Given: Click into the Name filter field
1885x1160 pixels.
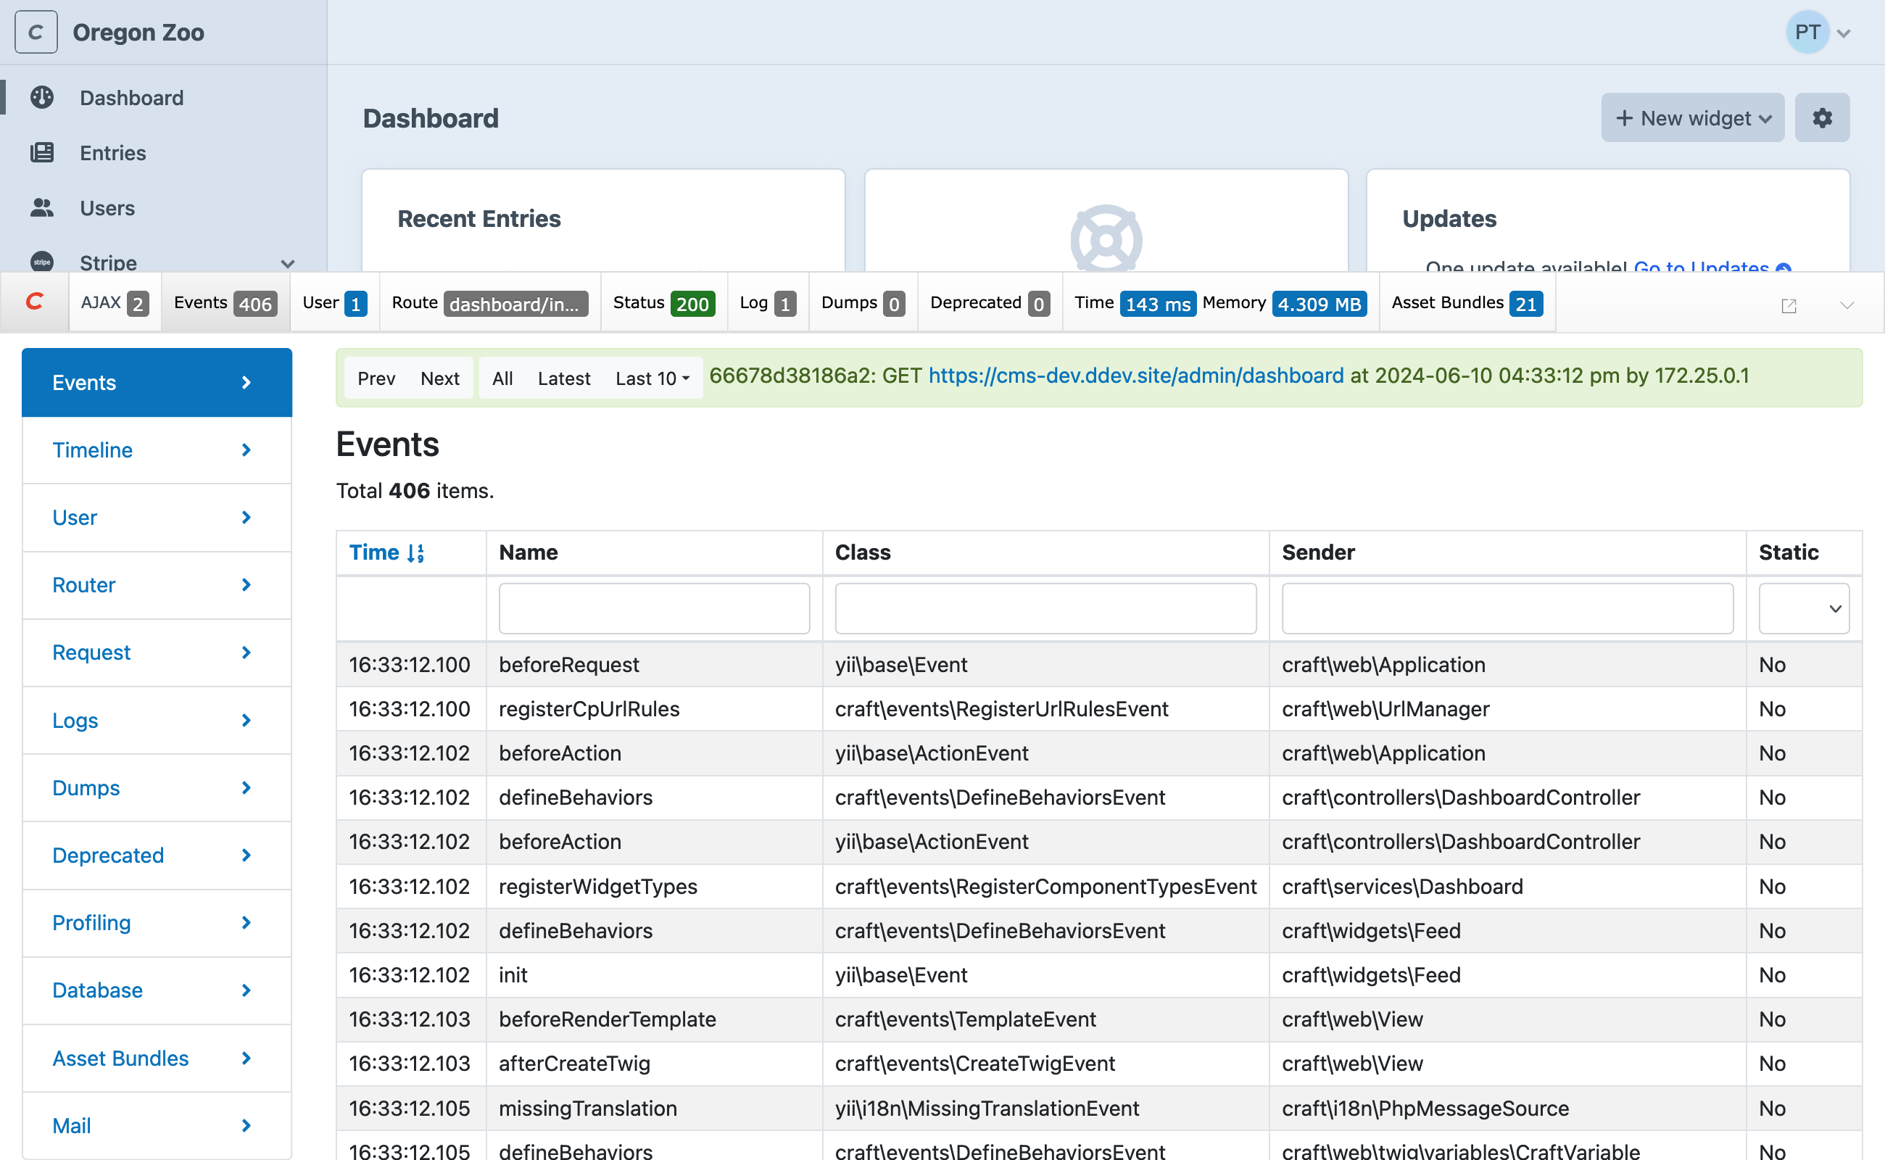Looking at the screenshot, I should click(653, 608).
